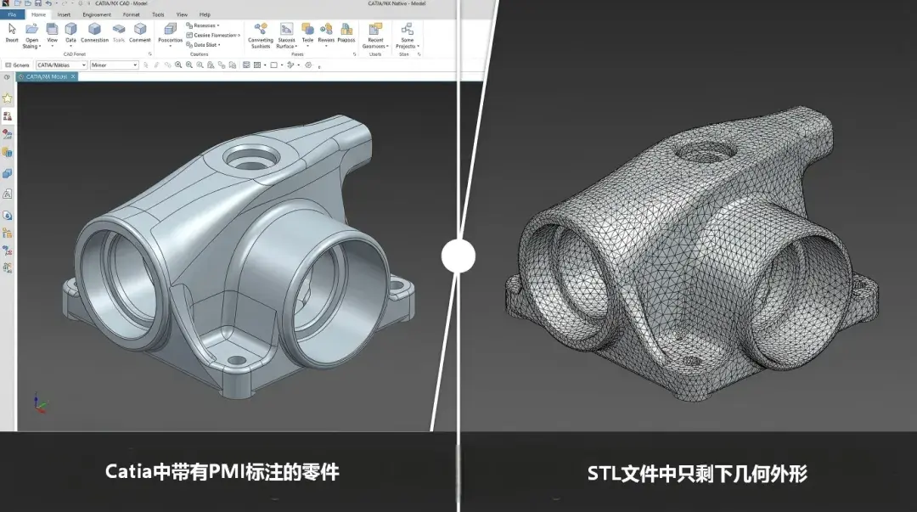Click the Open Staing folder icon

pos(32,32)
